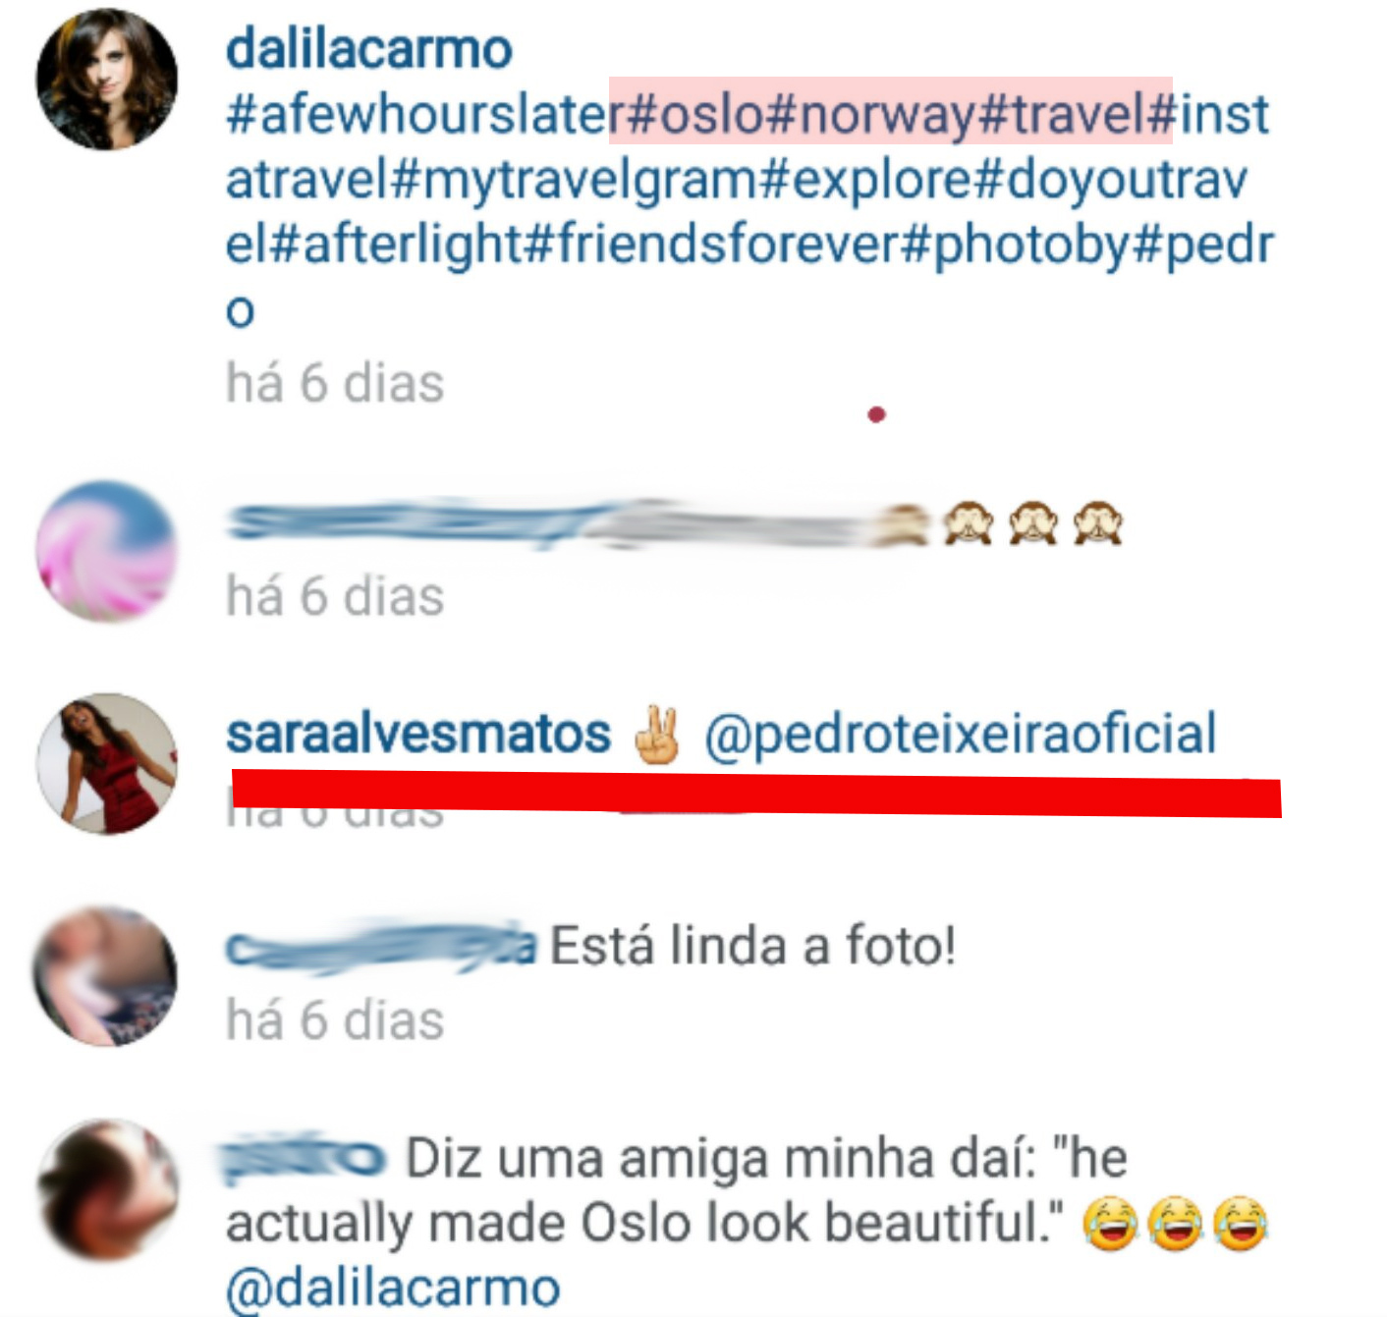Tap the saraalvesmatos username
This screenshot has width=1387, height=1317.
418,734
